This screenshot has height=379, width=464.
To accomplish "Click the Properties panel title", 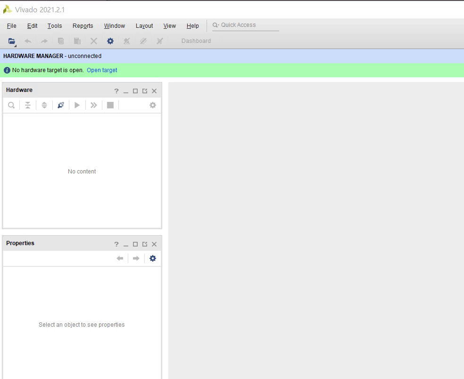I will [20, 243].
